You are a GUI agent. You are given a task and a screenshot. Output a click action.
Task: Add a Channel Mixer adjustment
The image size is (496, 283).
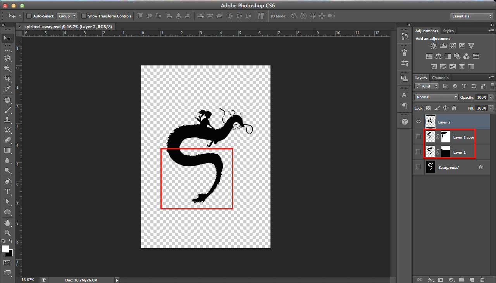[x=466, y=57]
